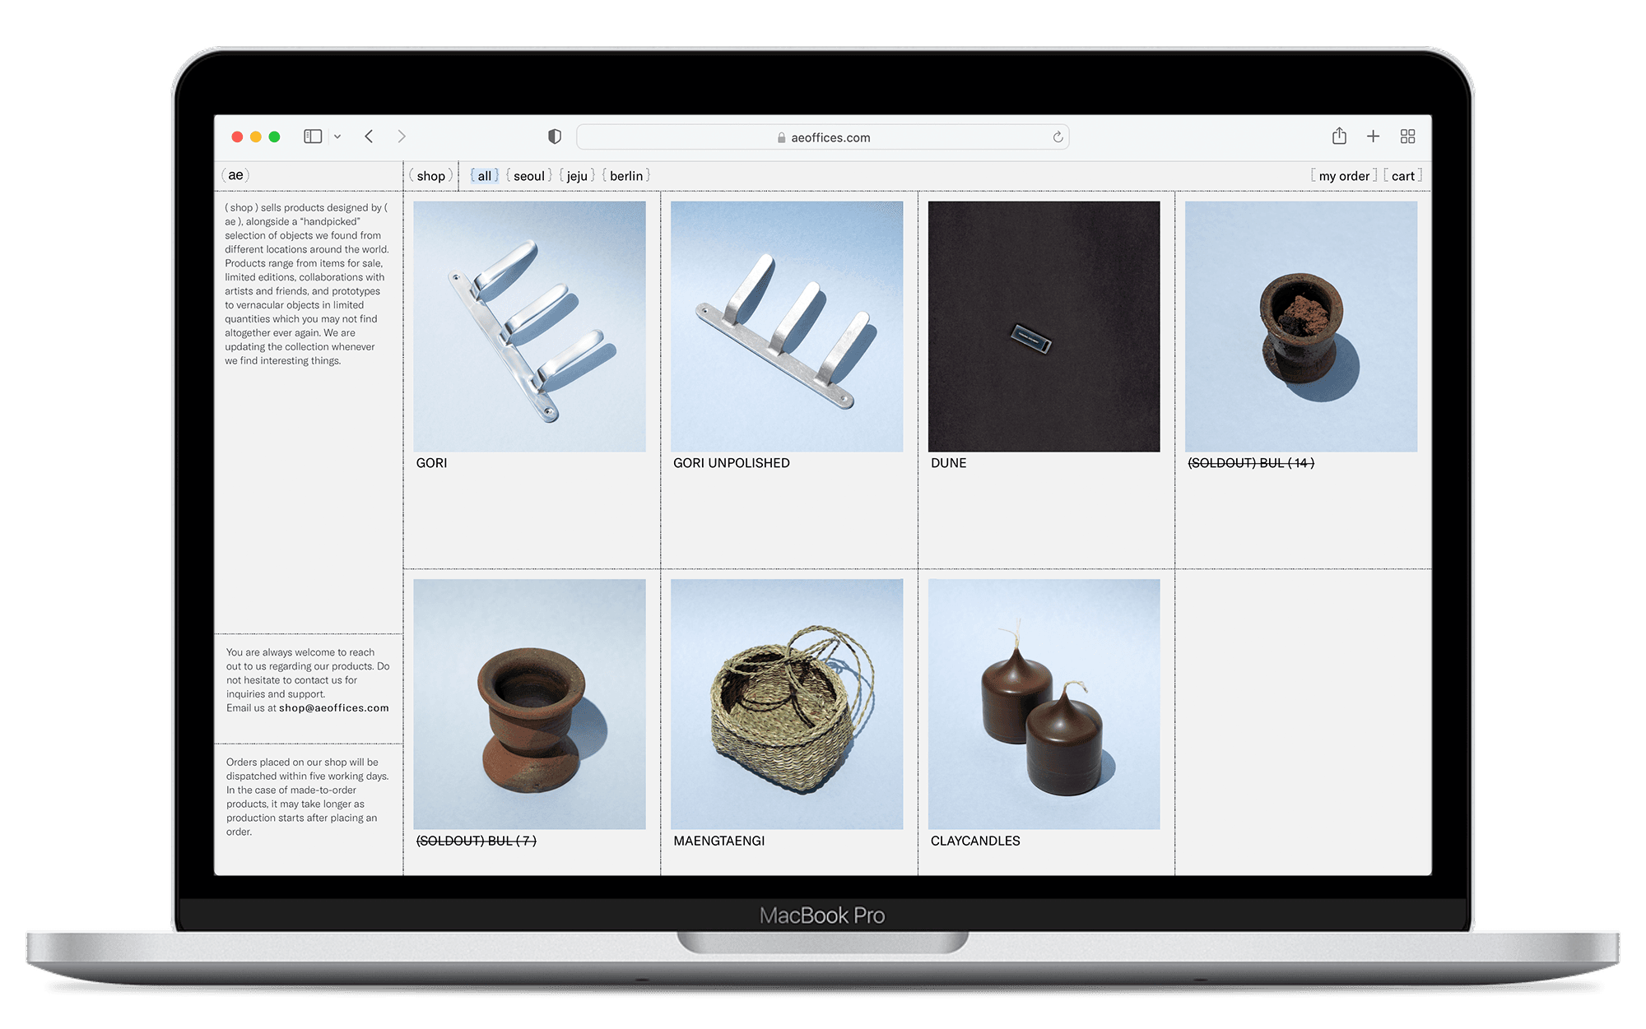Click the ae logo link

(x=235, y=175)
